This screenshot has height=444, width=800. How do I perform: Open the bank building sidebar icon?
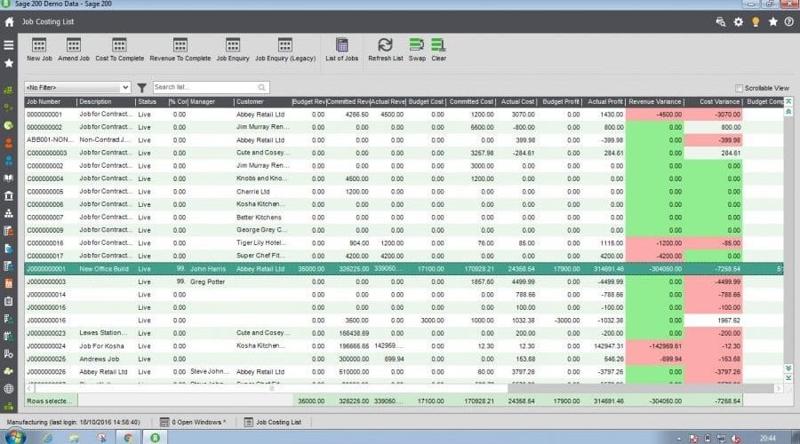point(9,195)
